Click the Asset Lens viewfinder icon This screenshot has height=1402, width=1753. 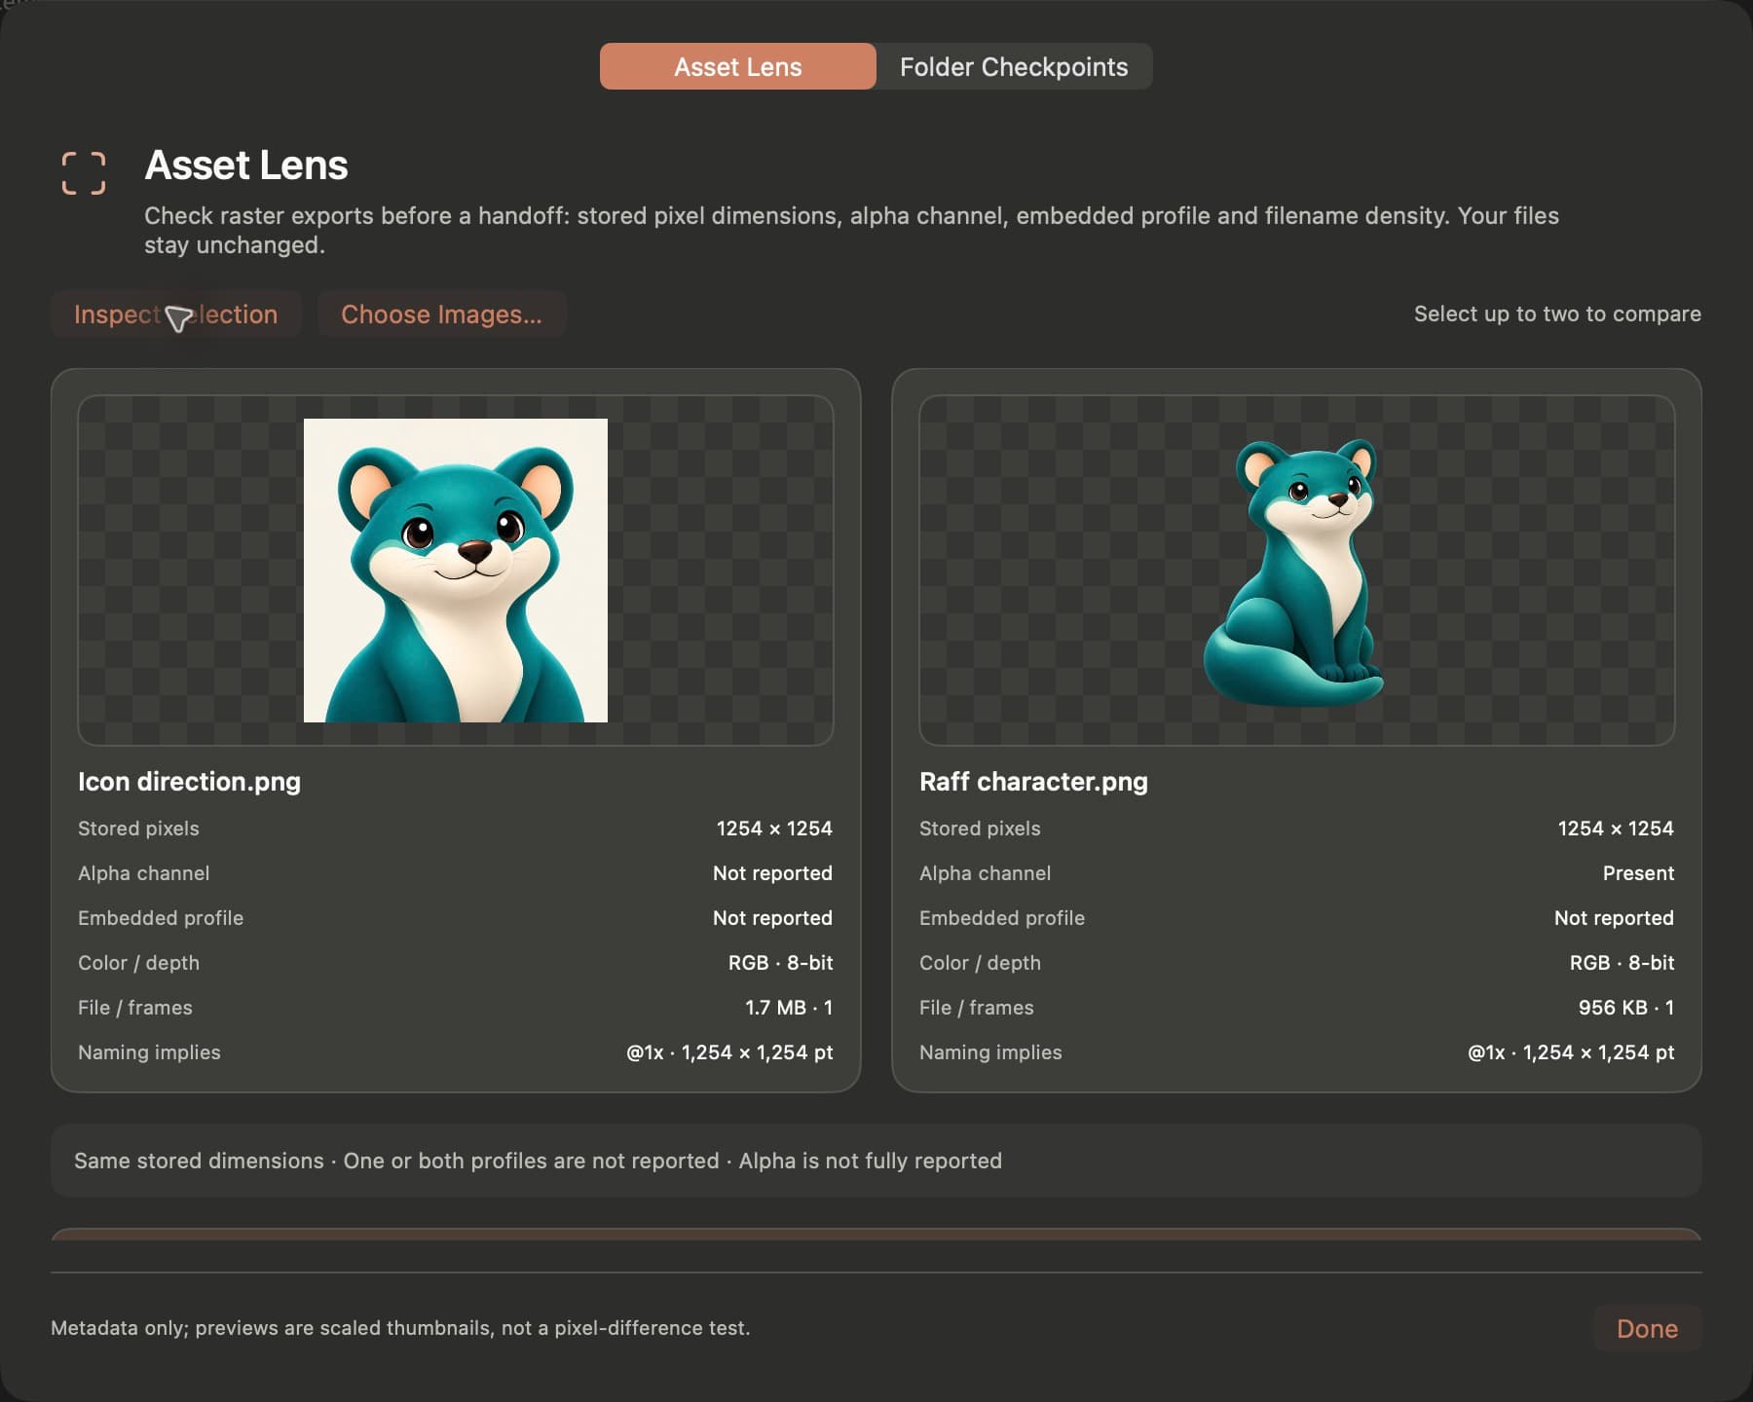pyautogui.click(x=84, y=173)
